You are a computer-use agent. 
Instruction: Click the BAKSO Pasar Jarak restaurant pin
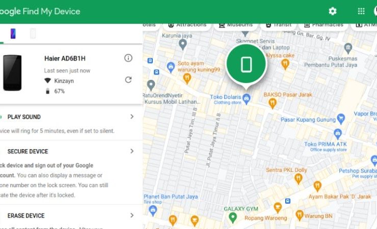272,102
